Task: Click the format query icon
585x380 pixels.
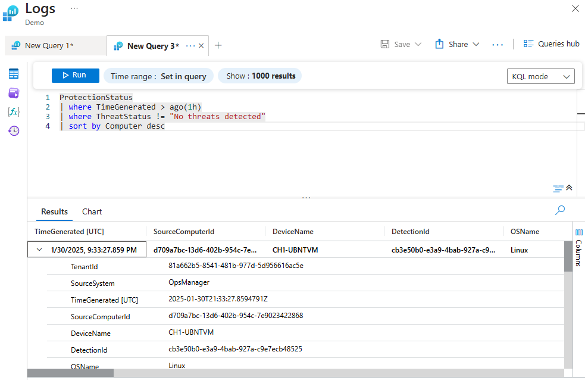Action: [558, 188]
